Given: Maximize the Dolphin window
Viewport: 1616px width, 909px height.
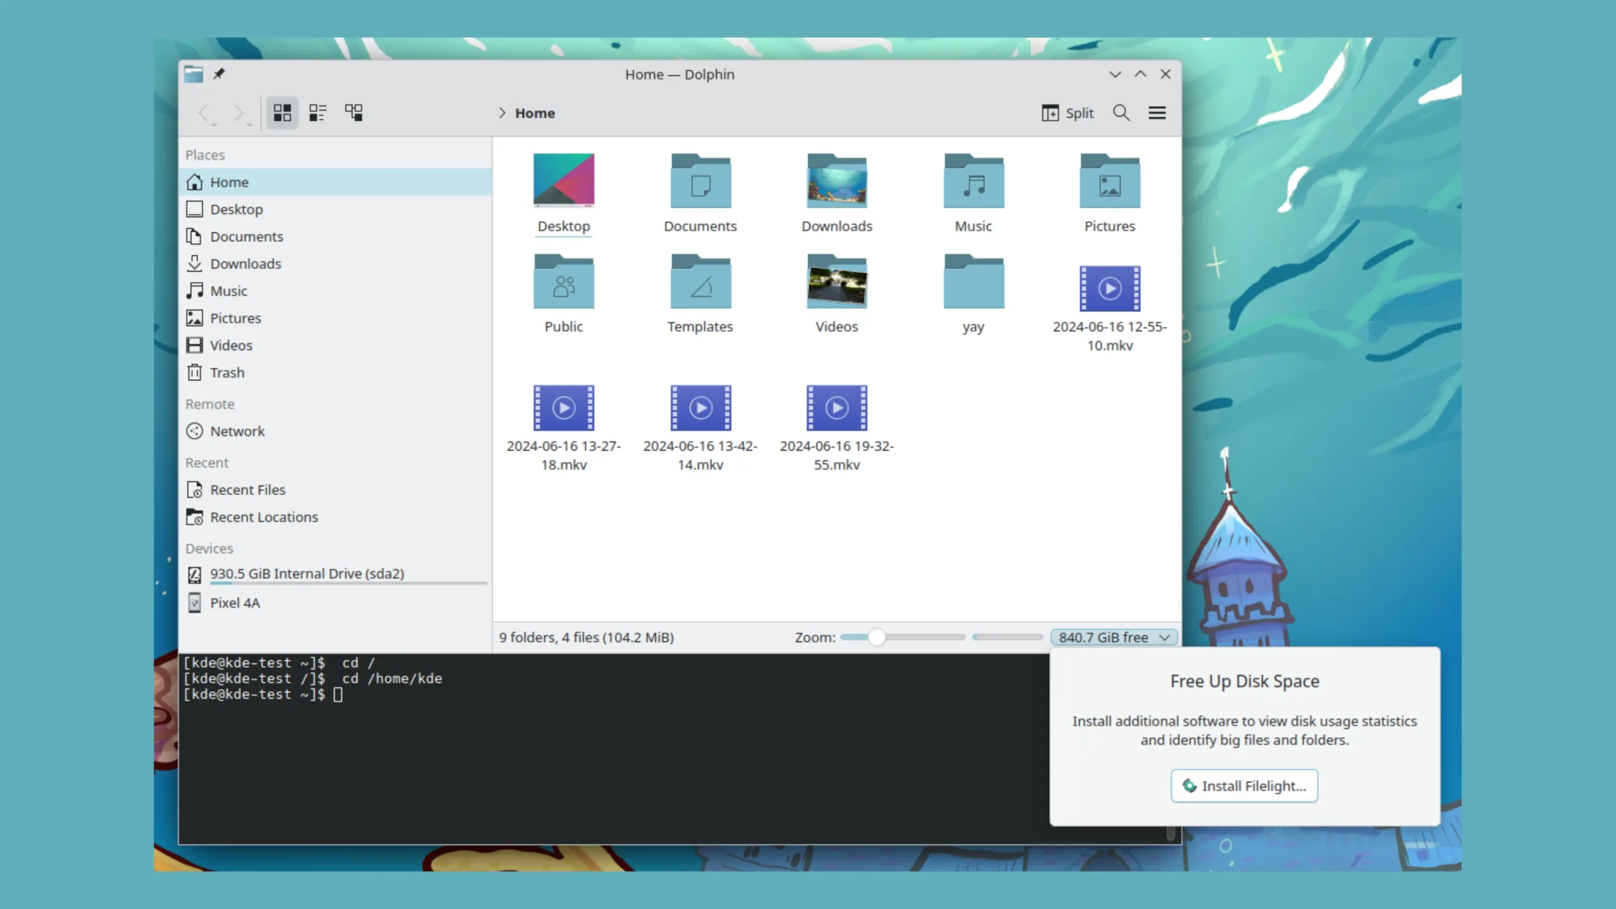Looking at the screenshot, I should tap(1141, 74).
